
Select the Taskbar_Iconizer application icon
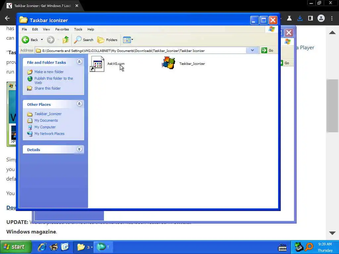(169, 63)
